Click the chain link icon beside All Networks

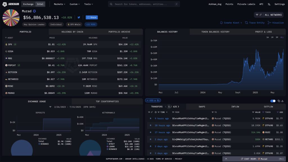click(x=260, y=15)
